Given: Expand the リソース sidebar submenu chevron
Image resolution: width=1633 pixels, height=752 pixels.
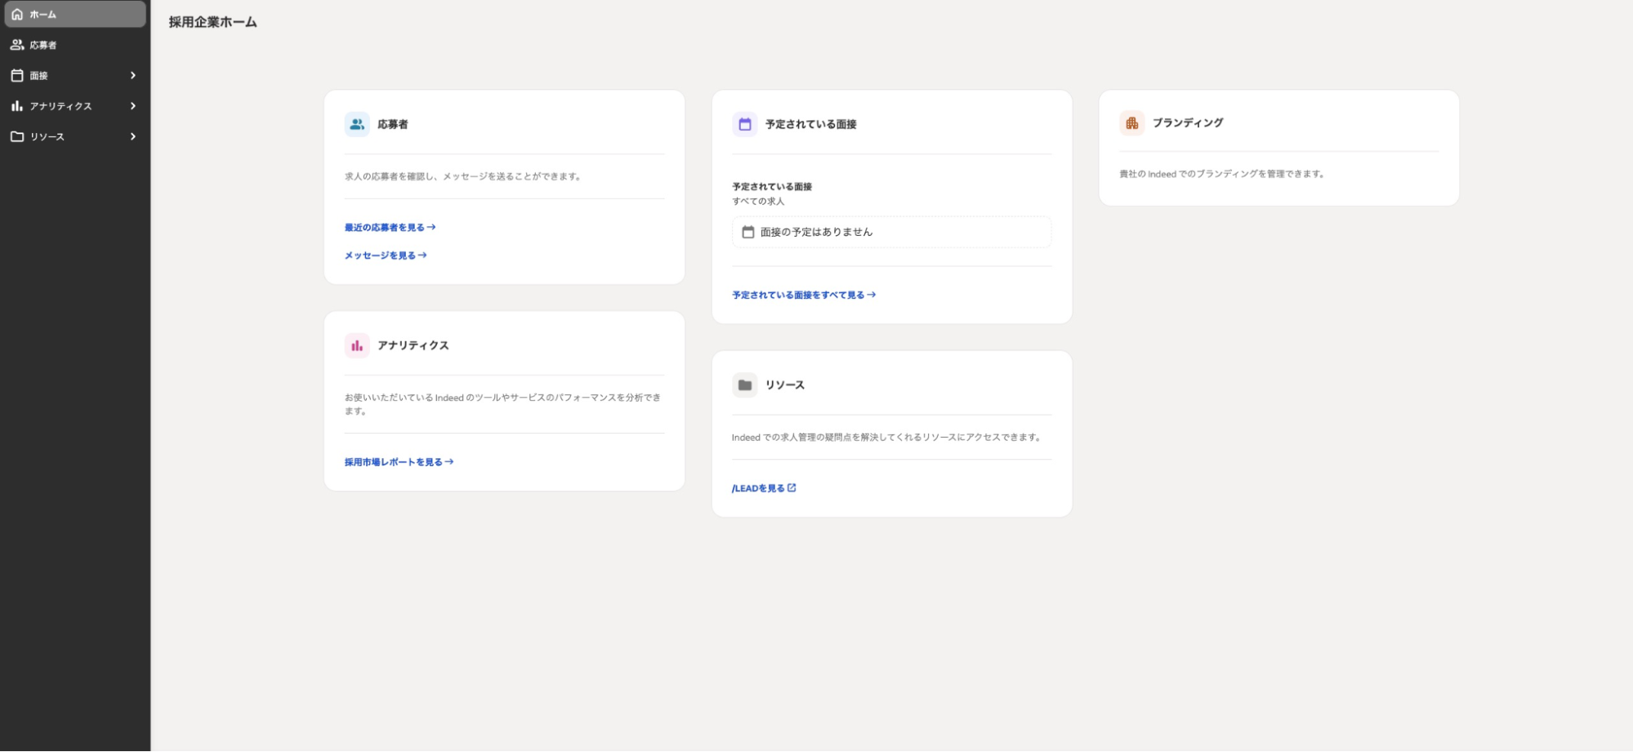Looking at the screenshot, I should tap(133, 136).
